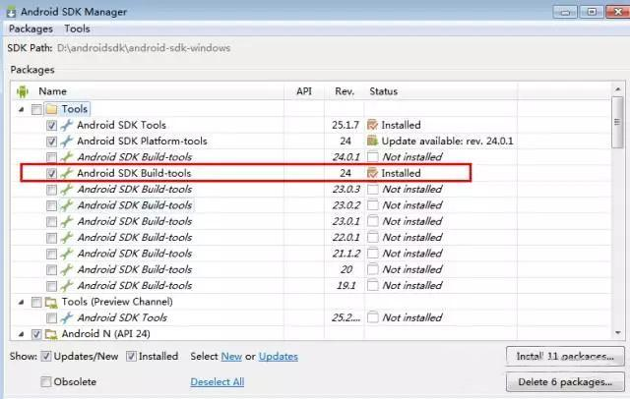This screenshot has width=630, height=399.
Task: Click the Not installed status icon for Build-tools 23.0.2
Action: [373, 205]
